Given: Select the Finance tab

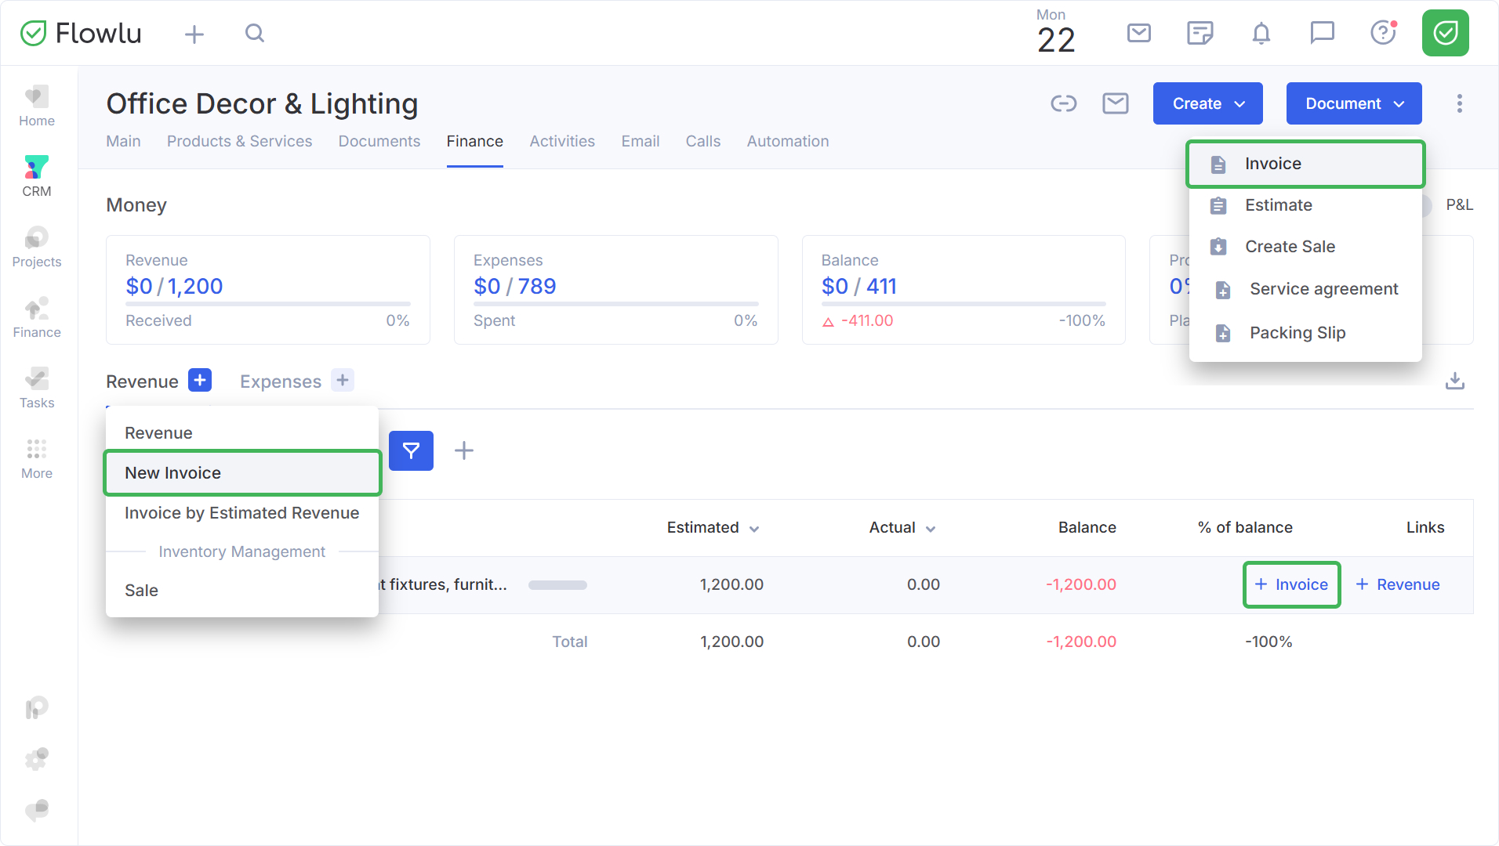Looking at the screenshot, I should click(x=475, y=142).
